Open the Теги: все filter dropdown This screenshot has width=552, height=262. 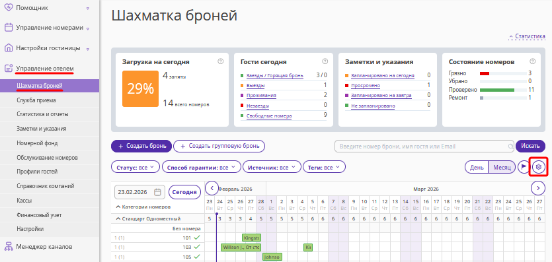324,168
